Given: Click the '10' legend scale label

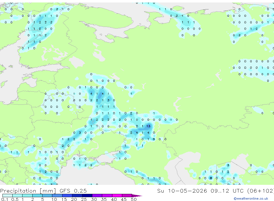Looking at the screenshot, I should (54, 199).
